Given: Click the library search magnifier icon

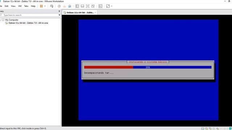Looking at the screenshot, I should (1, 15).
